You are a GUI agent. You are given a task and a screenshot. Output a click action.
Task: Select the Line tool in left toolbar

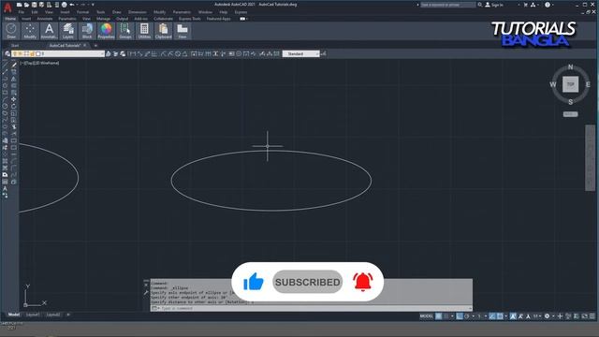click(5, 65)
